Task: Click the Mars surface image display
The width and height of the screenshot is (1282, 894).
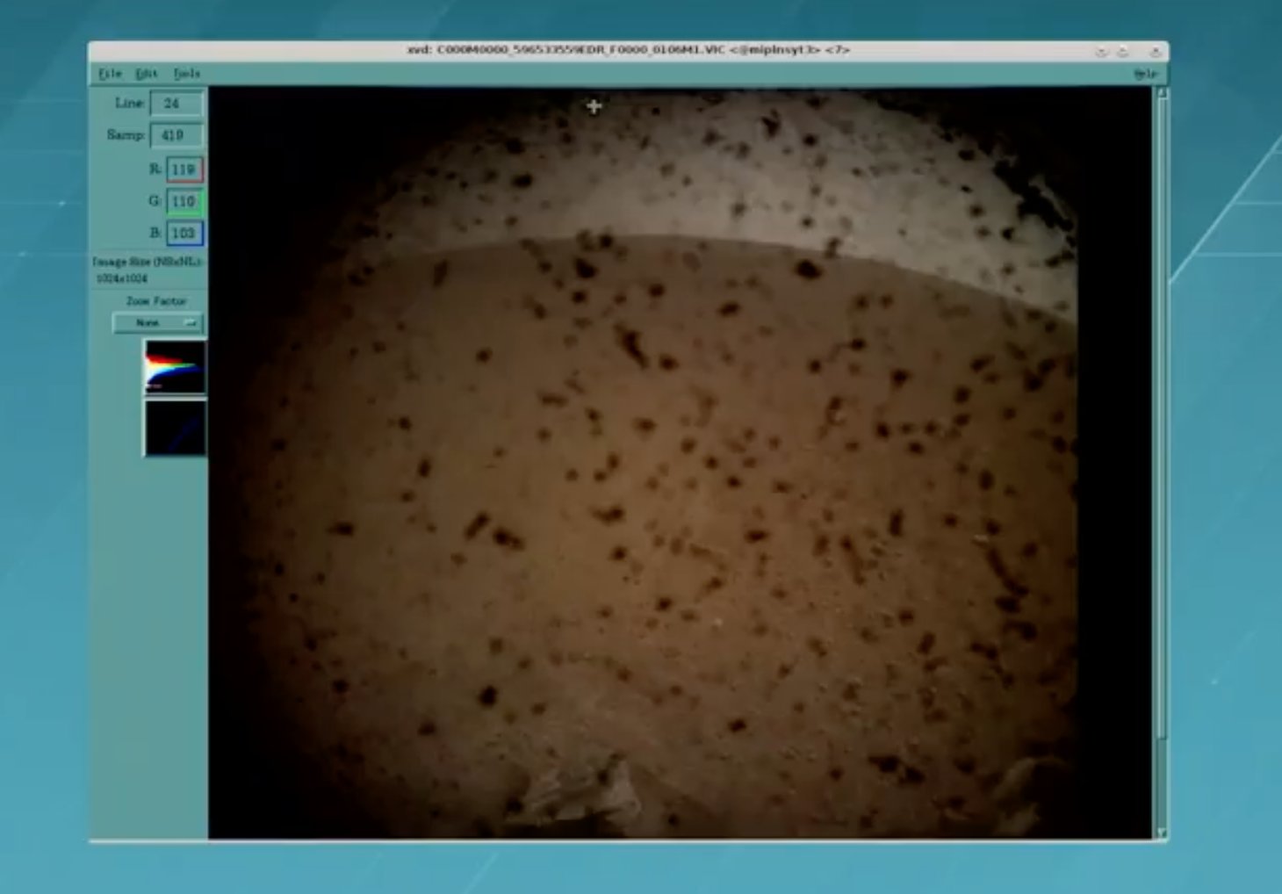Action: click(680, 463)
